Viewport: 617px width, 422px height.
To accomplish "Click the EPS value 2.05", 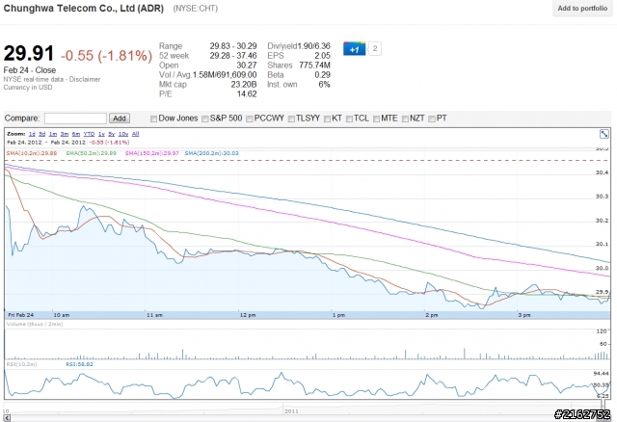I will point(322,56).
